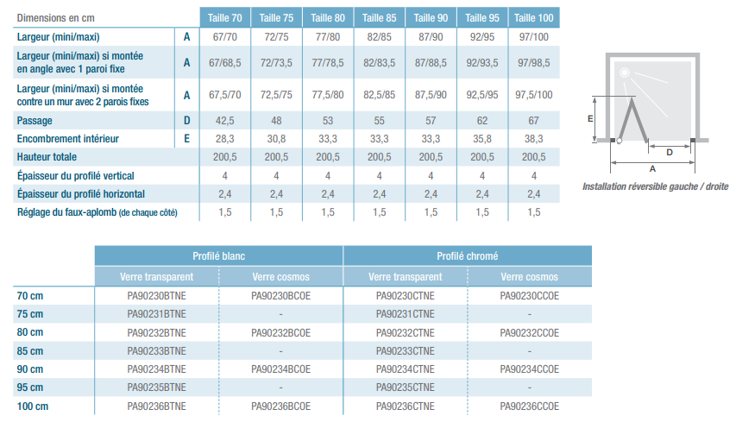Click the 'Taille 85' column header
Image resolution: width=736 pixels, height=422 pixels.
380,18
